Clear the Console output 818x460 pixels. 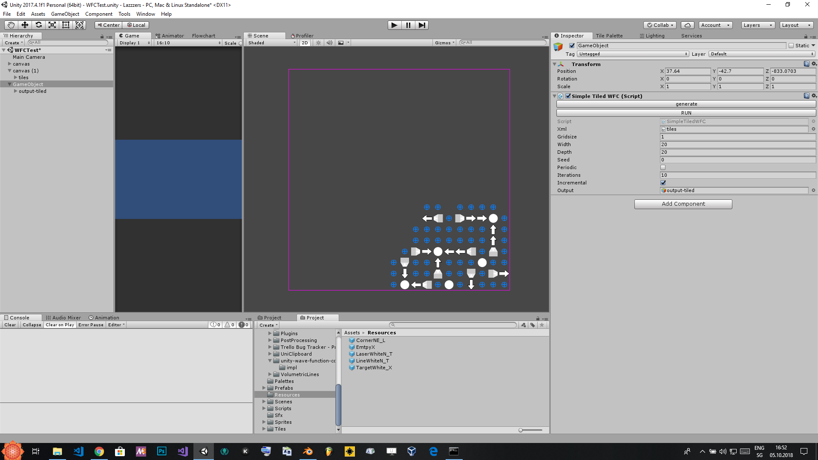pos(10,325)
